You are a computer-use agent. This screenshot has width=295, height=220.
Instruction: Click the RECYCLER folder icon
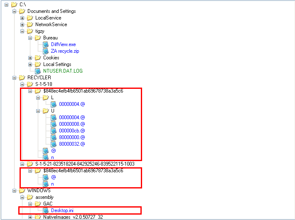pos(22,78)
